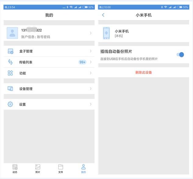Open 传输列表 row chevron

[x=91, y=62]
